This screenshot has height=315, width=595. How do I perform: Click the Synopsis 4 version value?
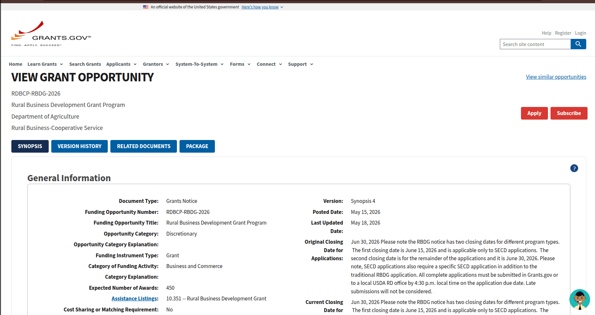[363, 201]
